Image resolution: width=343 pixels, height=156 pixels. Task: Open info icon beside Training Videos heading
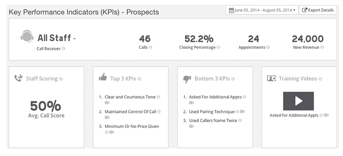[x=320, y=79]
